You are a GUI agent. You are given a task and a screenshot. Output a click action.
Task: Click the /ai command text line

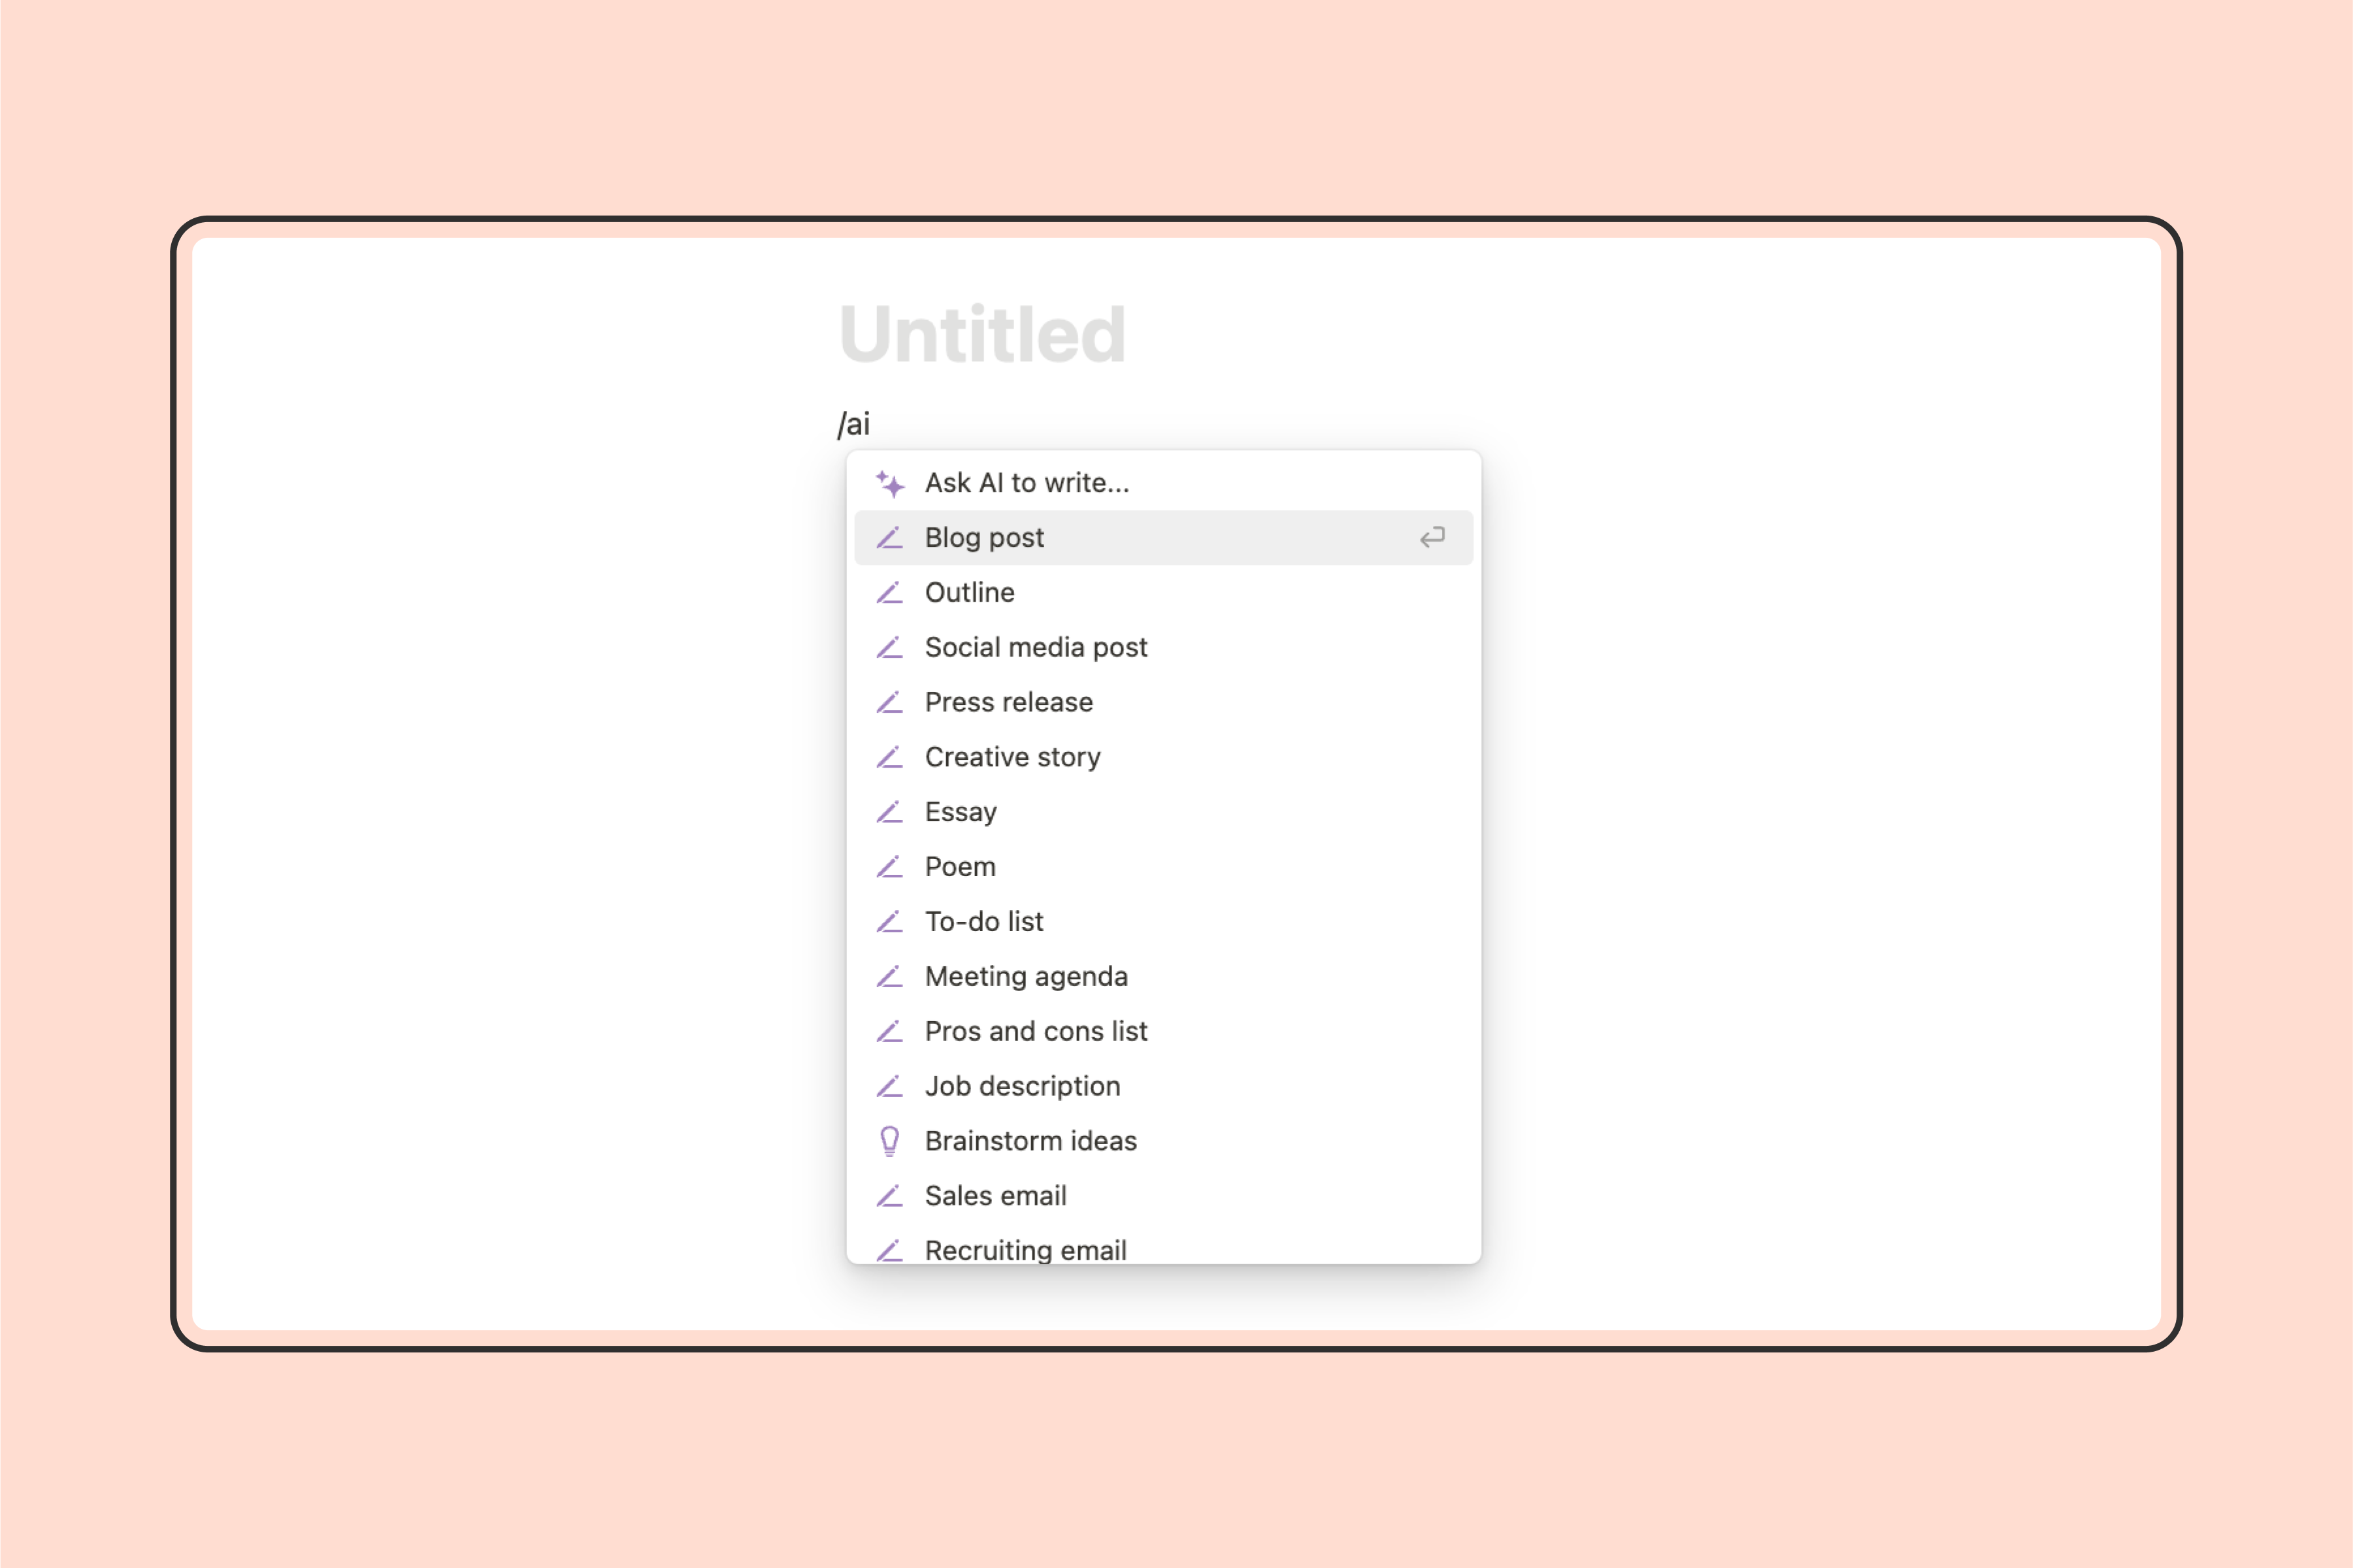(x=854, y=424)
